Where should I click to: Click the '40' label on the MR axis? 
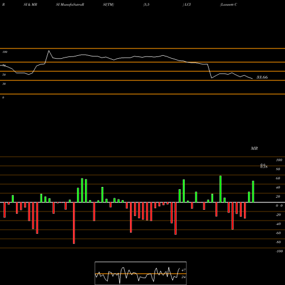click(278, 188)
